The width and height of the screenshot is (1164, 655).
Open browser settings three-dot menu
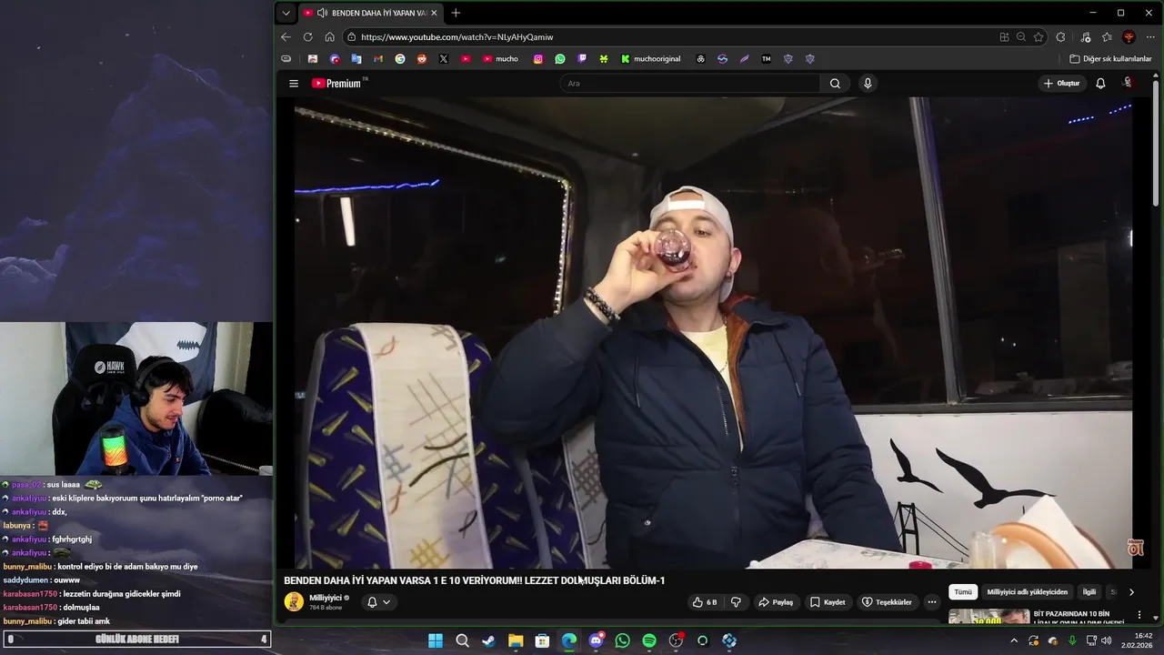coord(1149,37)
